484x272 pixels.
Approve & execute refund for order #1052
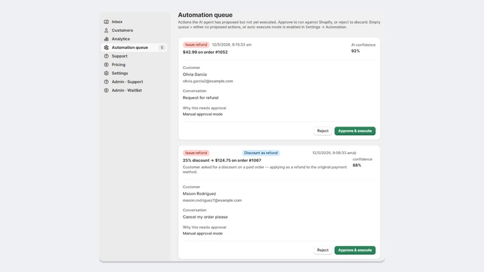coord(355,131)
